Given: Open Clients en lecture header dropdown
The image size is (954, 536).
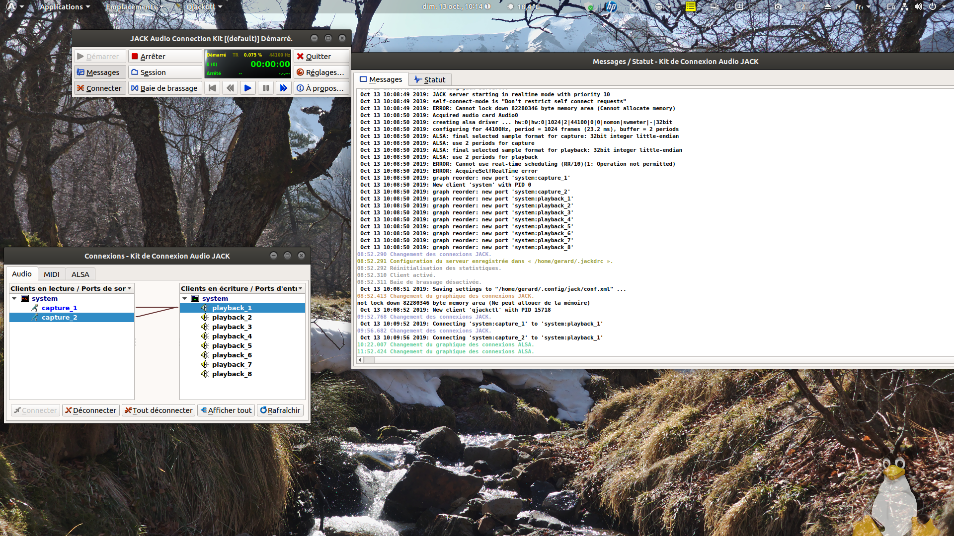Looking at the screenshot, I should (x=129, y=288).
